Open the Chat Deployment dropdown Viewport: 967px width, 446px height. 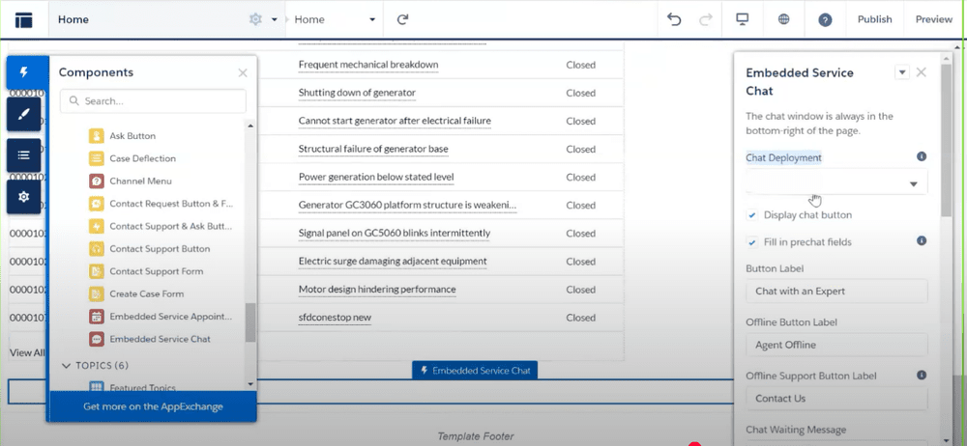[836, 183]
